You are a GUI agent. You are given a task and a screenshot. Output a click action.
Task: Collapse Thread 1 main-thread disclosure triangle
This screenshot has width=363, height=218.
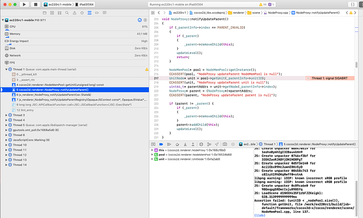pos(6,69)
